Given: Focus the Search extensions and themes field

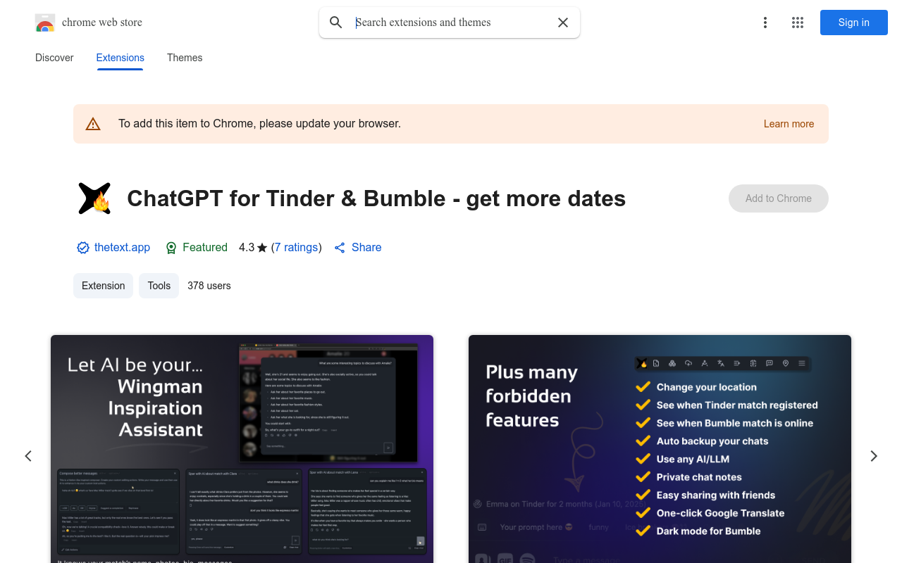Looking at the screenshot, I should [x=451, y=23].
